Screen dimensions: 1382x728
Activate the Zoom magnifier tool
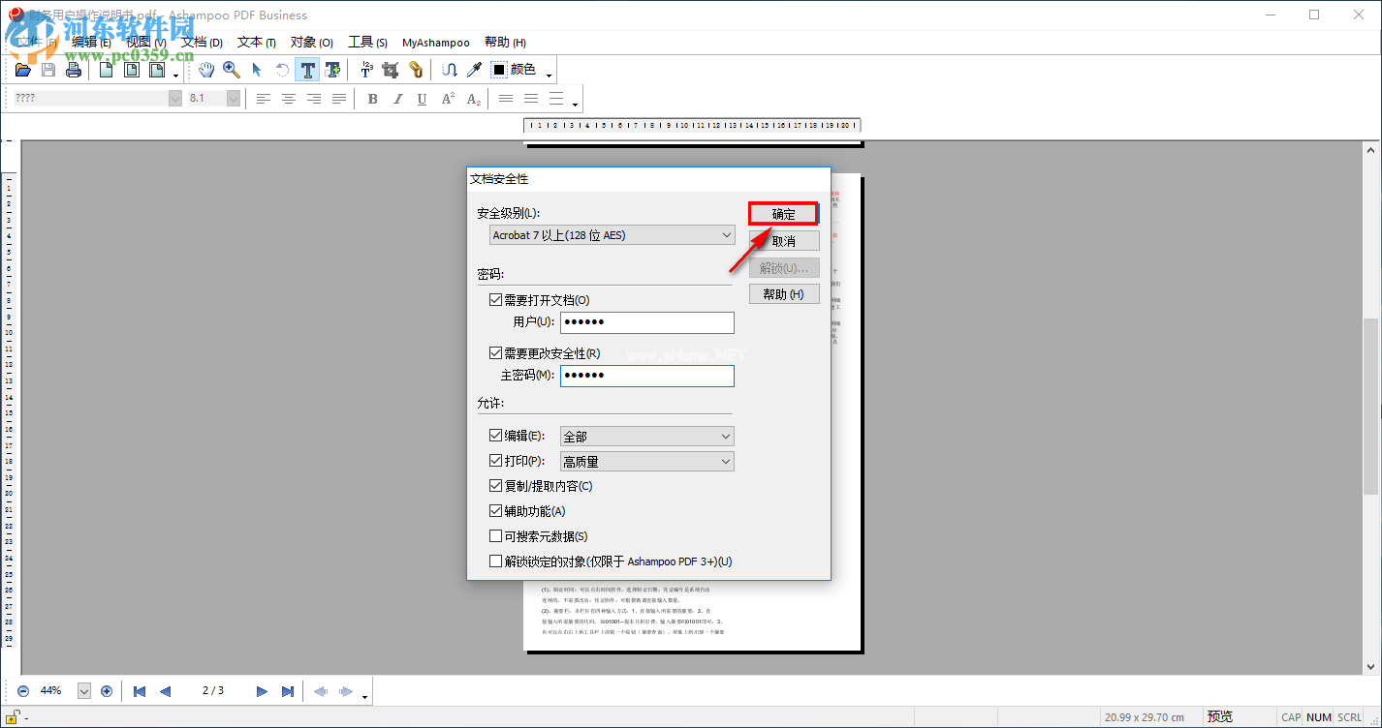click(x=231, y=69)
